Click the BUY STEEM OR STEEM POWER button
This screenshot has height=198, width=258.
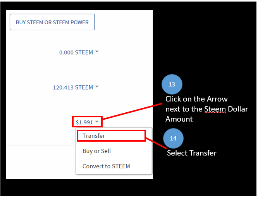[x=52, y=22]
